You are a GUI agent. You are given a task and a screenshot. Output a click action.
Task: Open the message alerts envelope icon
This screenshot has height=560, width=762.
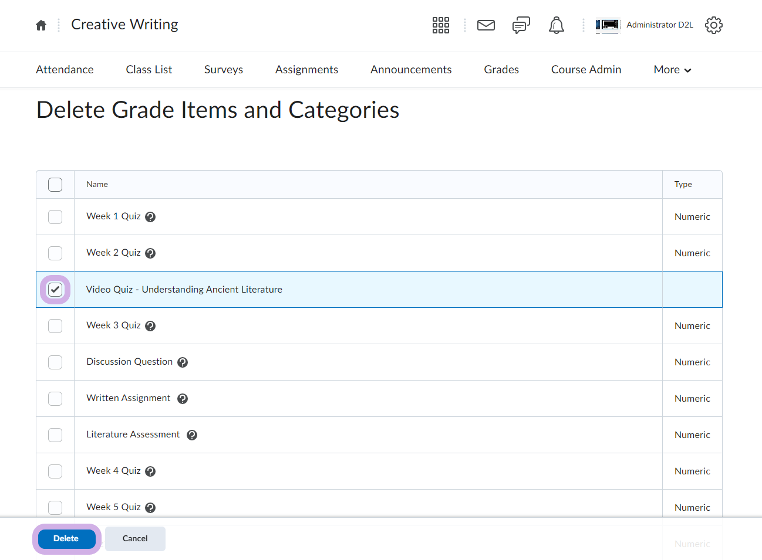485,25
